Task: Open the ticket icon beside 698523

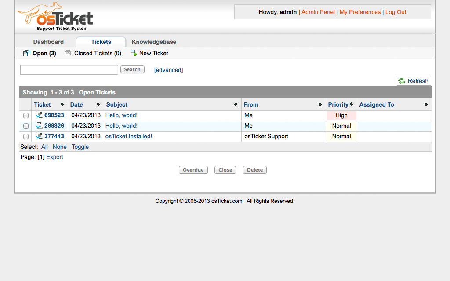Action: (x=38, y=115)
